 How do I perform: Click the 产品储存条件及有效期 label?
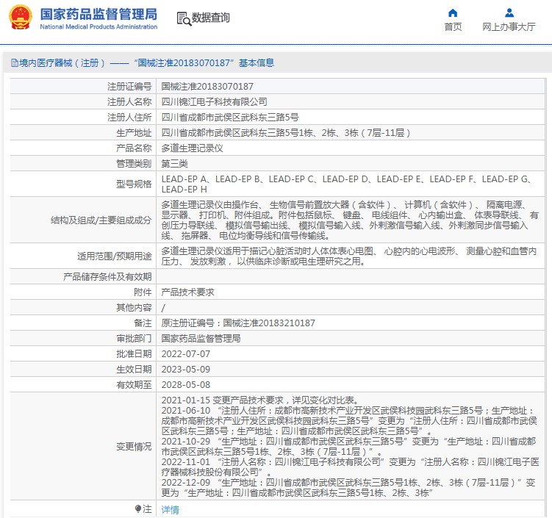pos(107,277)
